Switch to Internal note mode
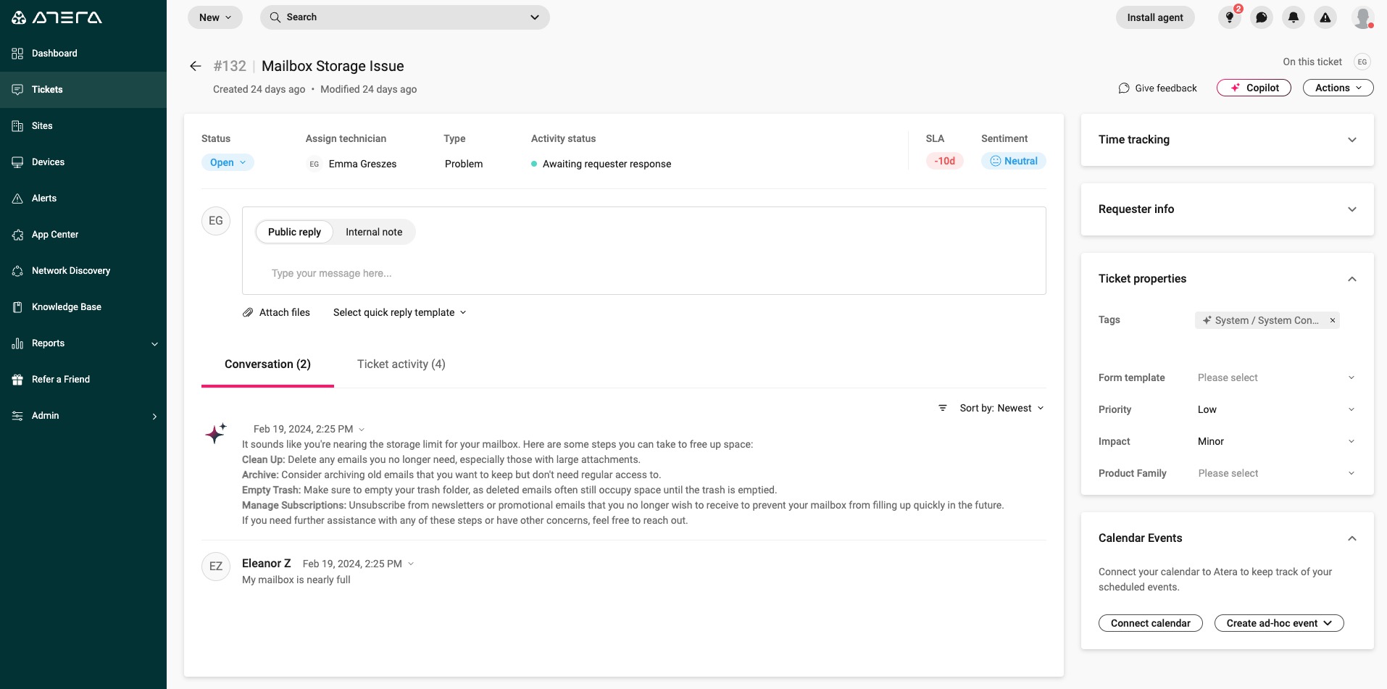The image size is (1387, 689). tap(373, 232)
